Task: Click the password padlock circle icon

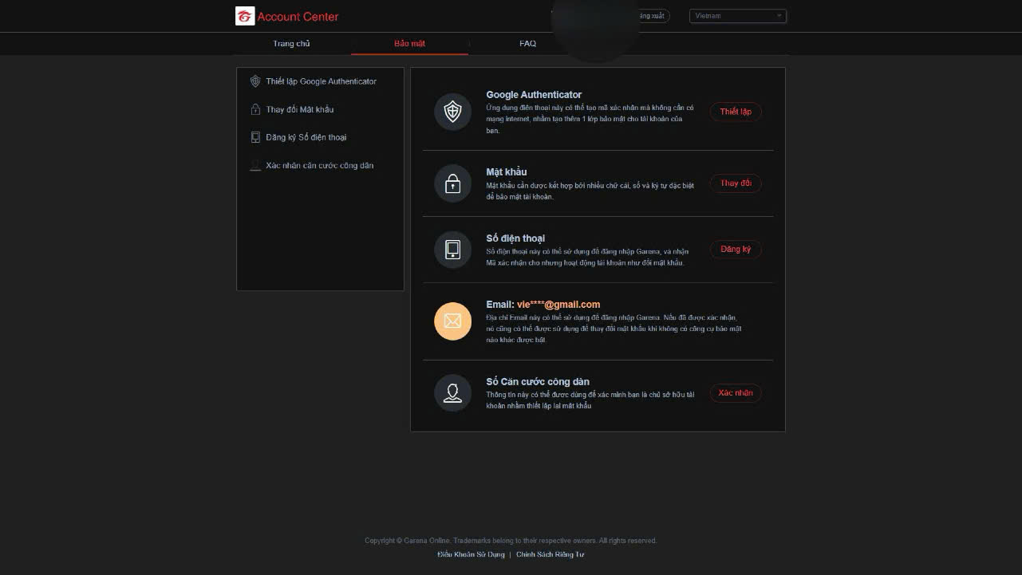Action: click(452, 184)
